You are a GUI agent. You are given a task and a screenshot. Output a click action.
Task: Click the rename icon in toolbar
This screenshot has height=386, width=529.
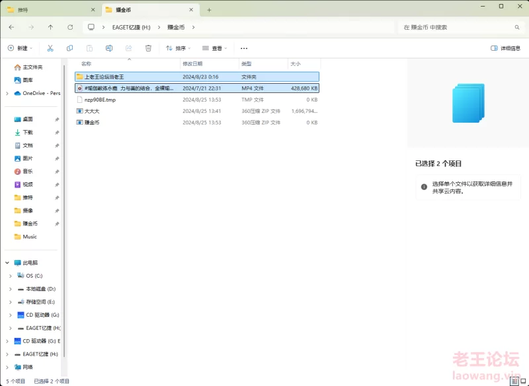[109, 48]
